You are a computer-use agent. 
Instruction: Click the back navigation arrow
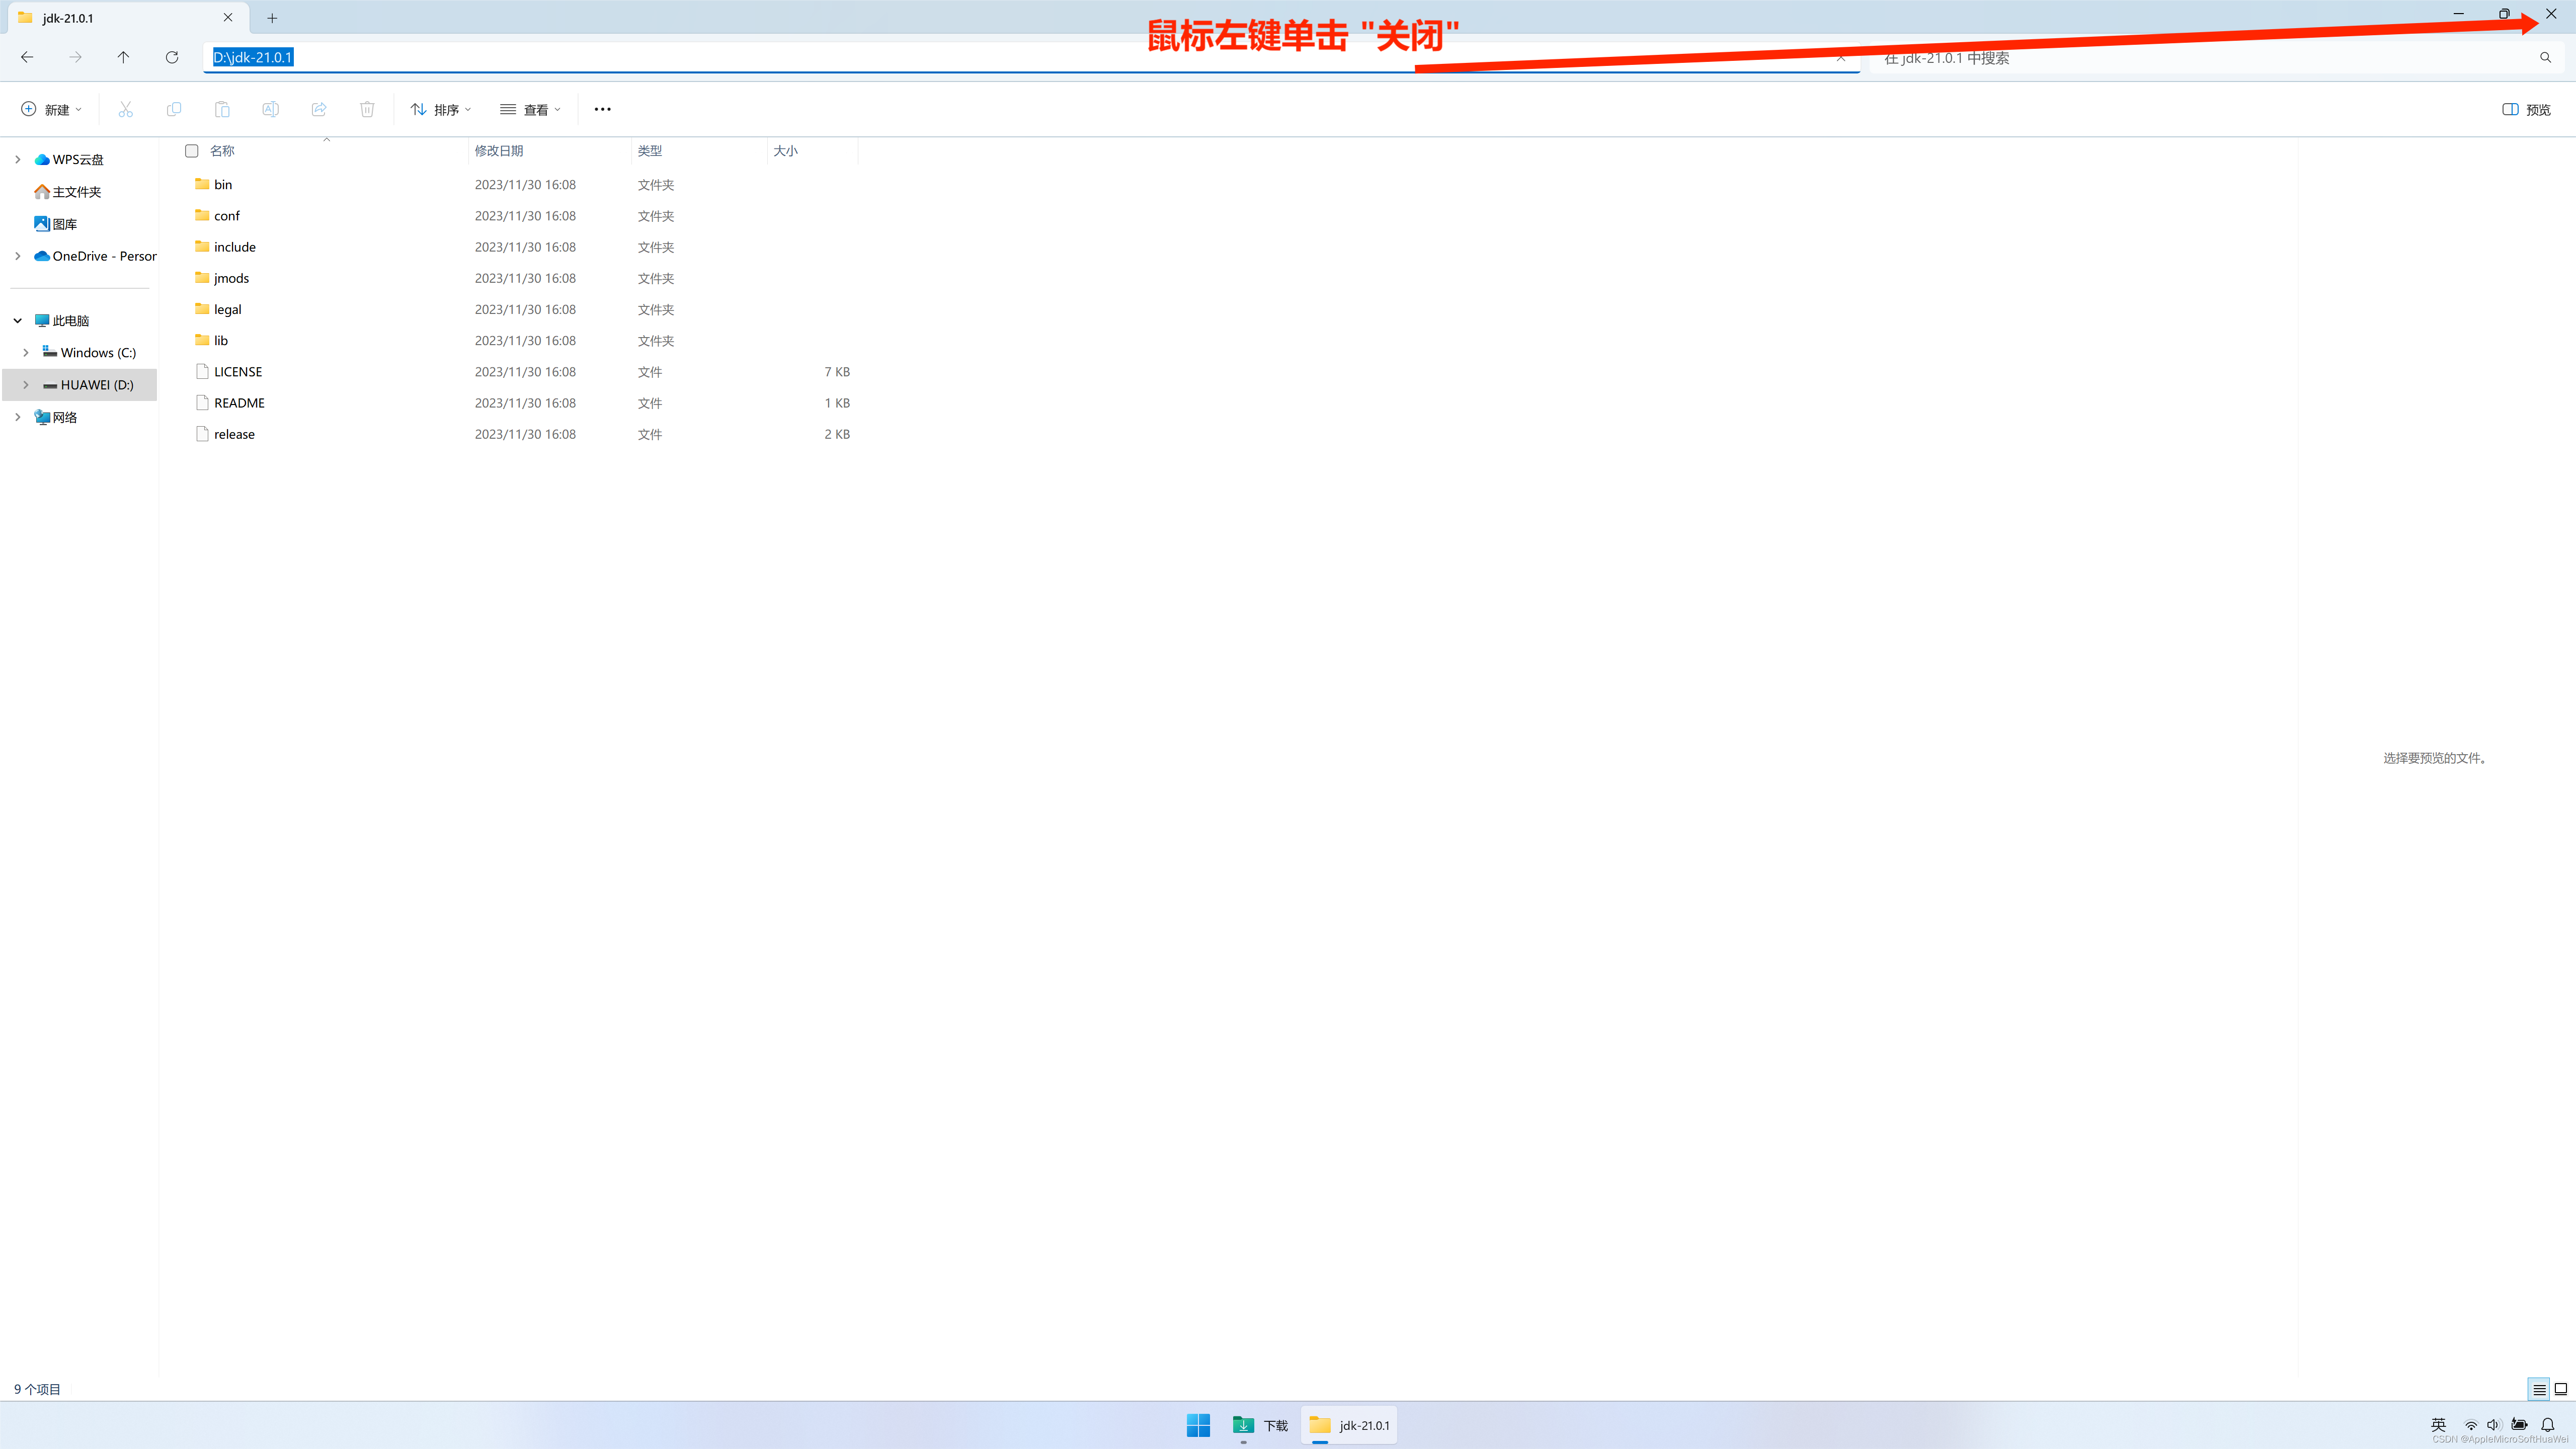[26, 57]
